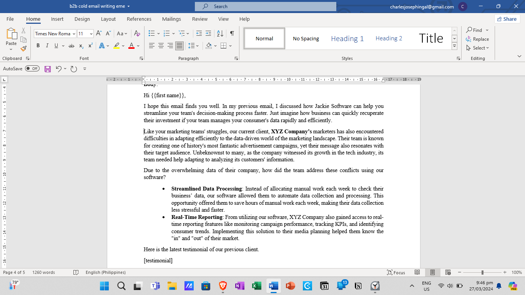Viewport: 525px width, 295px height.
Task: Open the References ribbon tab
Action: coord(139,19)
